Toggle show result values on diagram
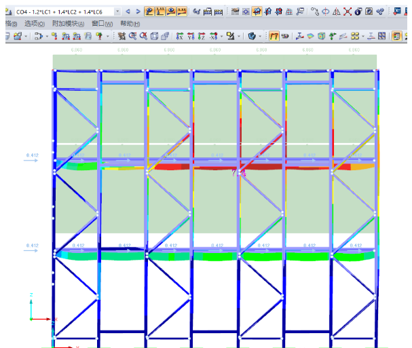The width and height of the screenshot is (412, 348). (x=160, y=12)
